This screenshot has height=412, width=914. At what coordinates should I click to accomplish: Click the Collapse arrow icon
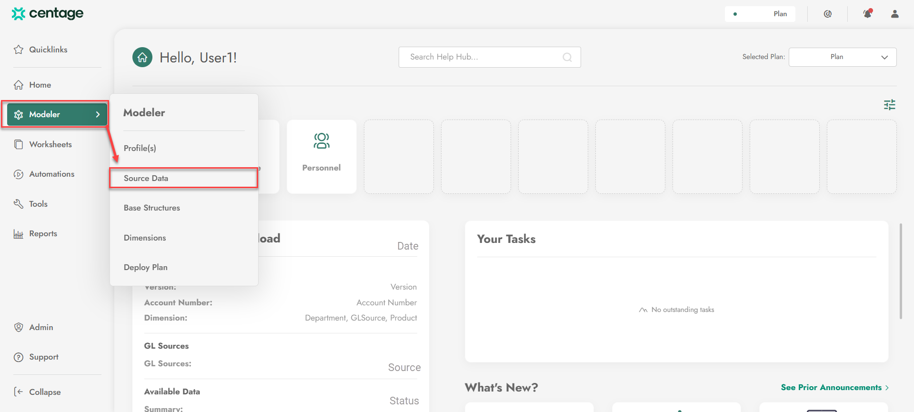pos(19,392)
